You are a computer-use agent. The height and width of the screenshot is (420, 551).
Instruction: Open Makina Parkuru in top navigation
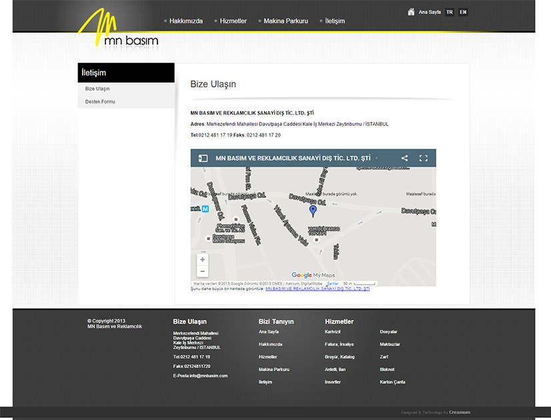286,21
